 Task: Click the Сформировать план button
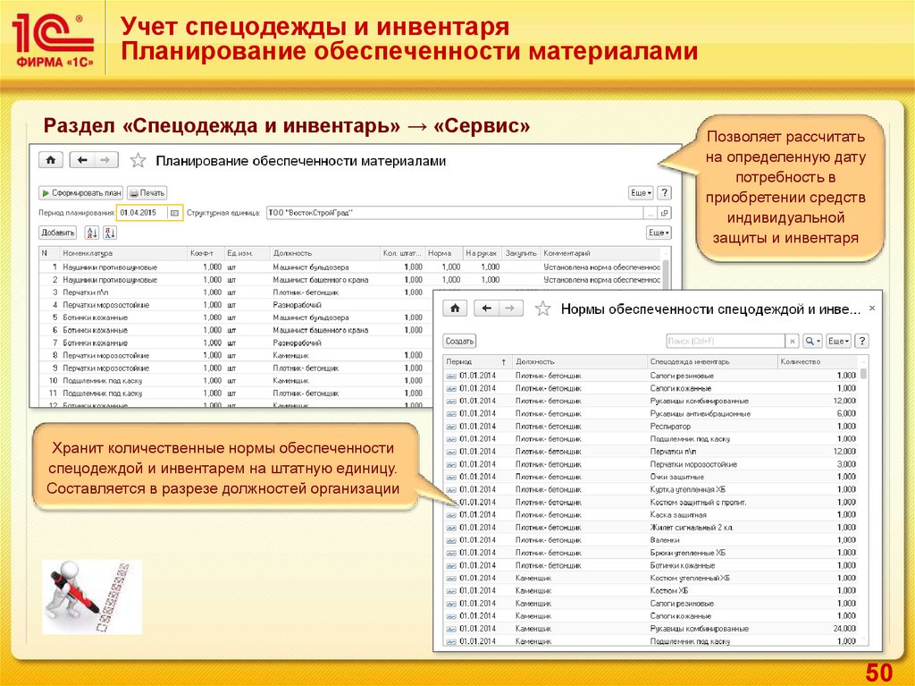click(80, 192)
